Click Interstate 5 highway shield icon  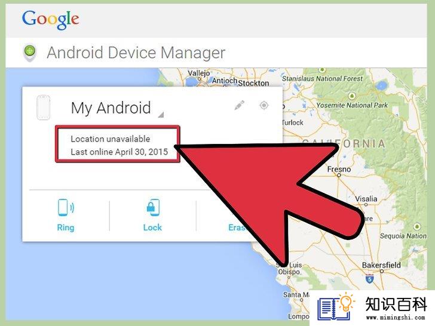coord(369,279)
